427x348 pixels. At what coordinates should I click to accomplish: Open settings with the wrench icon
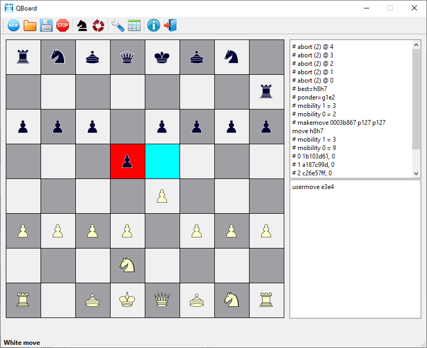point(118,26)
